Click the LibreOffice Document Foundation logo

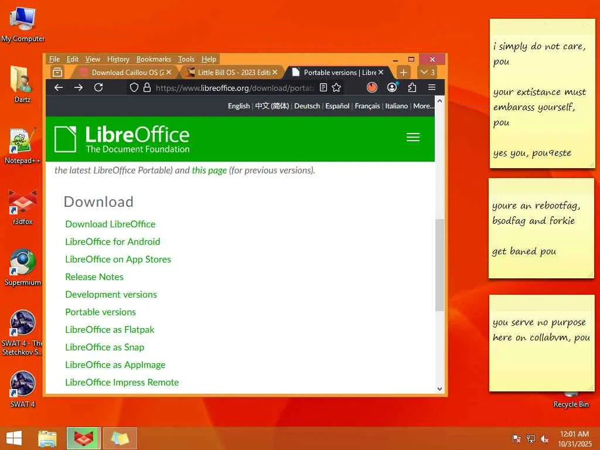click(122, 139)
